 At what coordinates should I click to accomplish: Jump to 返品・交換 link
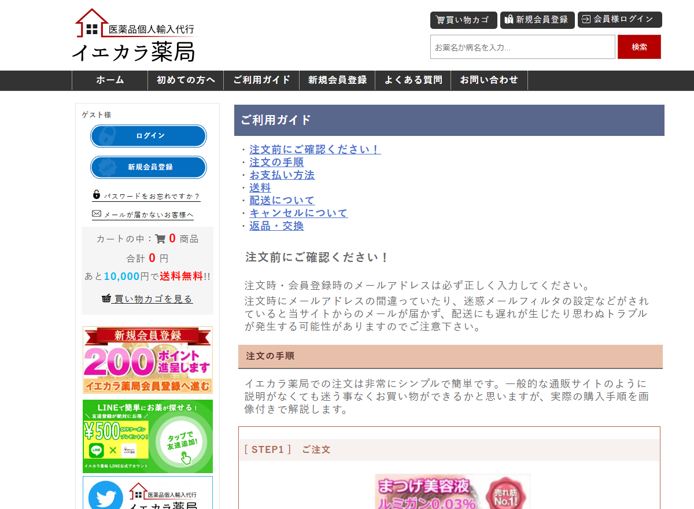point(276,226)
